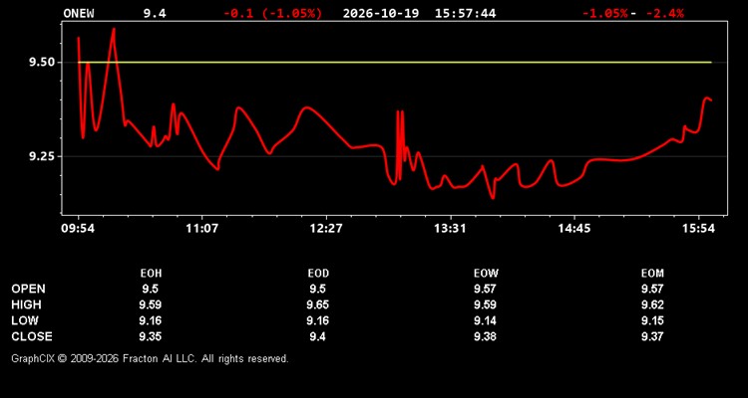Click the OPEN row label
Screen dimensions: 748x398
click(x=29, y=289)
